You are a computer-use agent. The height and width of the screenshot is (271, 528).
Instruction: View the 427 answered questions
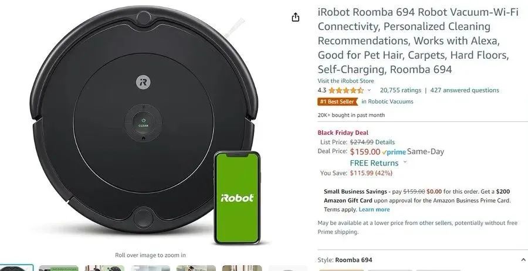point(465,90)
